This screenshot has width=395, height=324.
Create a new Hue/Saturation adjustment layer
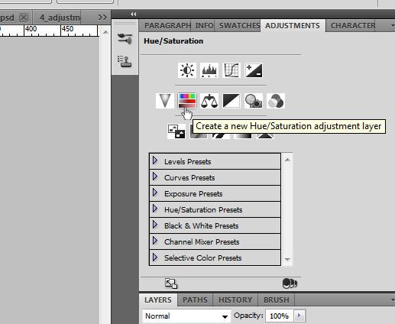click(187, 101)
